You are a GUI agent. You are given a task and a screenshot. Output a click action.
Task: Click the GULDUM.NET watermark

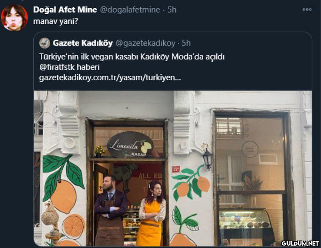coord(300,243)
